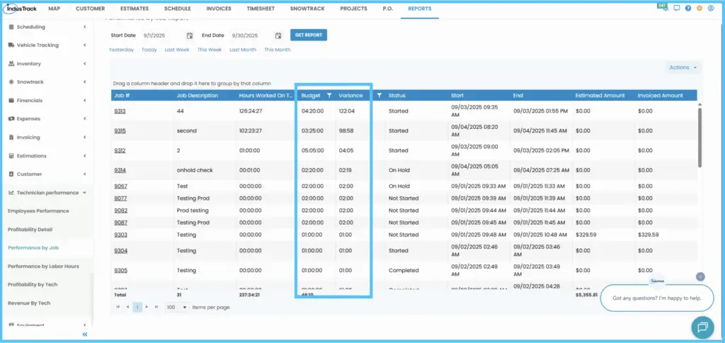The image size is (725, 343).
Task: Go to first page of results
Action: click(x=118, y=307)
